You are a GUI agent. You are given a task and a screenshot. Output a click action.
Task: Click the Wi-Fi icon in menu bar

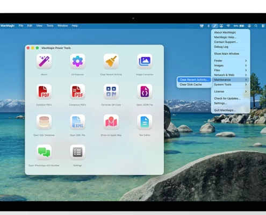point(228,26)
